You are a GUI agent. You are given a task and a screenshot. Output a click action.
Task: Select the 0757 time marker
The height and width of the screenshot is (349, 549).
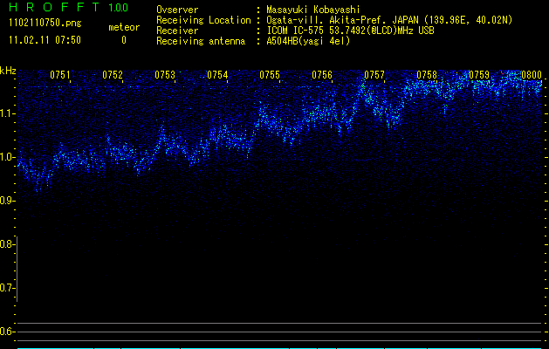[x=374, y=75]
